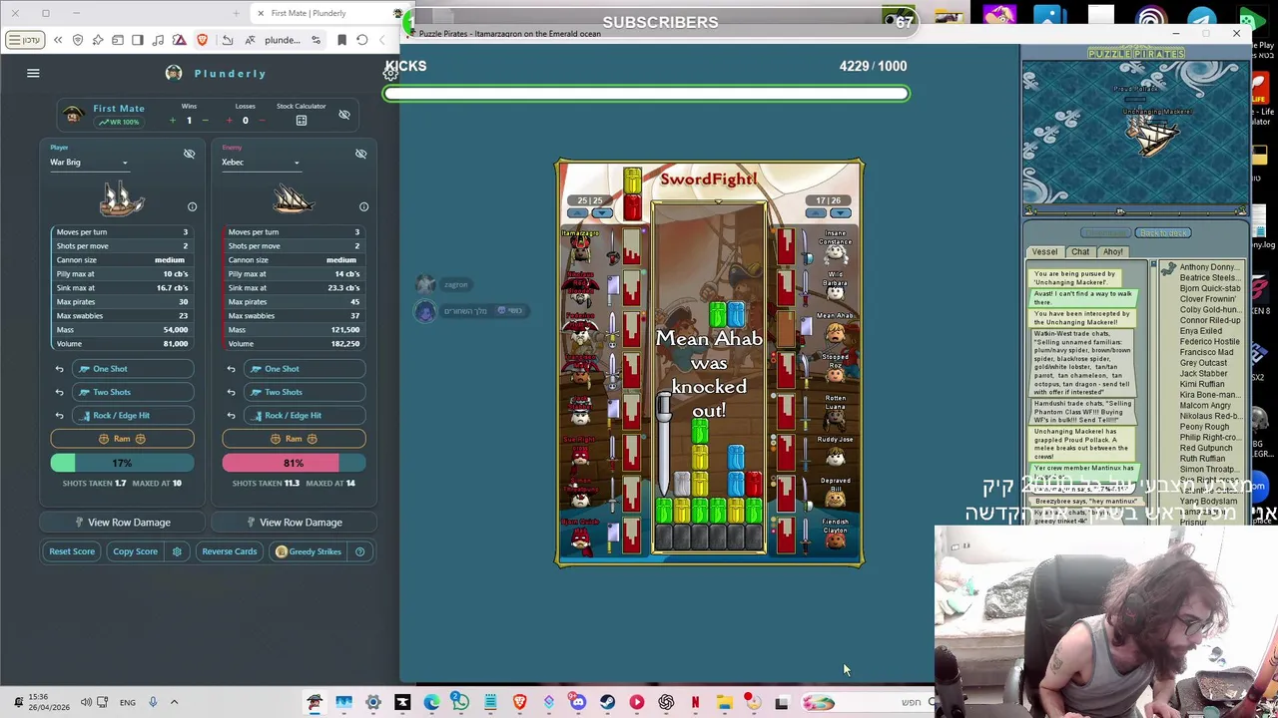Open the translate icon in address bar
1278x718 pixels.
point(250,40)
